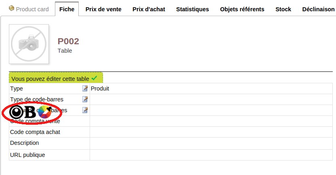Screen dimensions: 336x175
Task: Go to the Prix d'achat tab
Action: (x=149, y=9)
